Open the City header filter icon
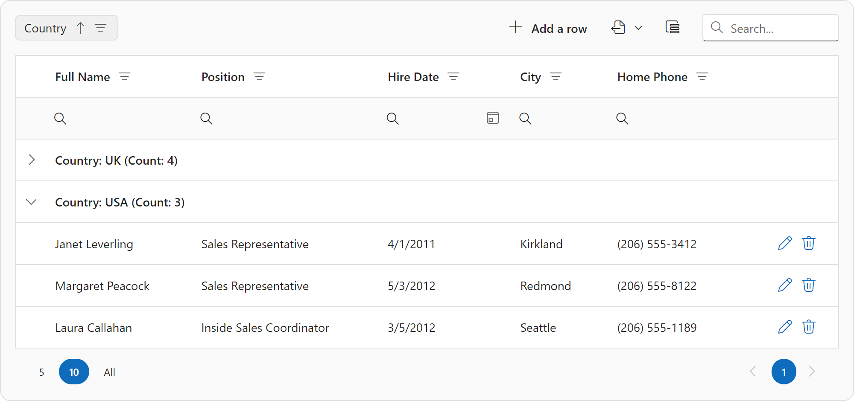854x401 pixels. pyautogui.click(x=556, y=77)
